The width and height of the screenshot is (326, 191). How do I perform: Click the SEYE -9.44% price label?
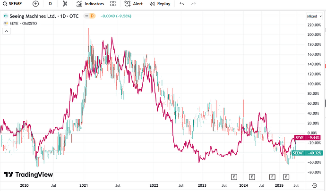click(308, 138)
